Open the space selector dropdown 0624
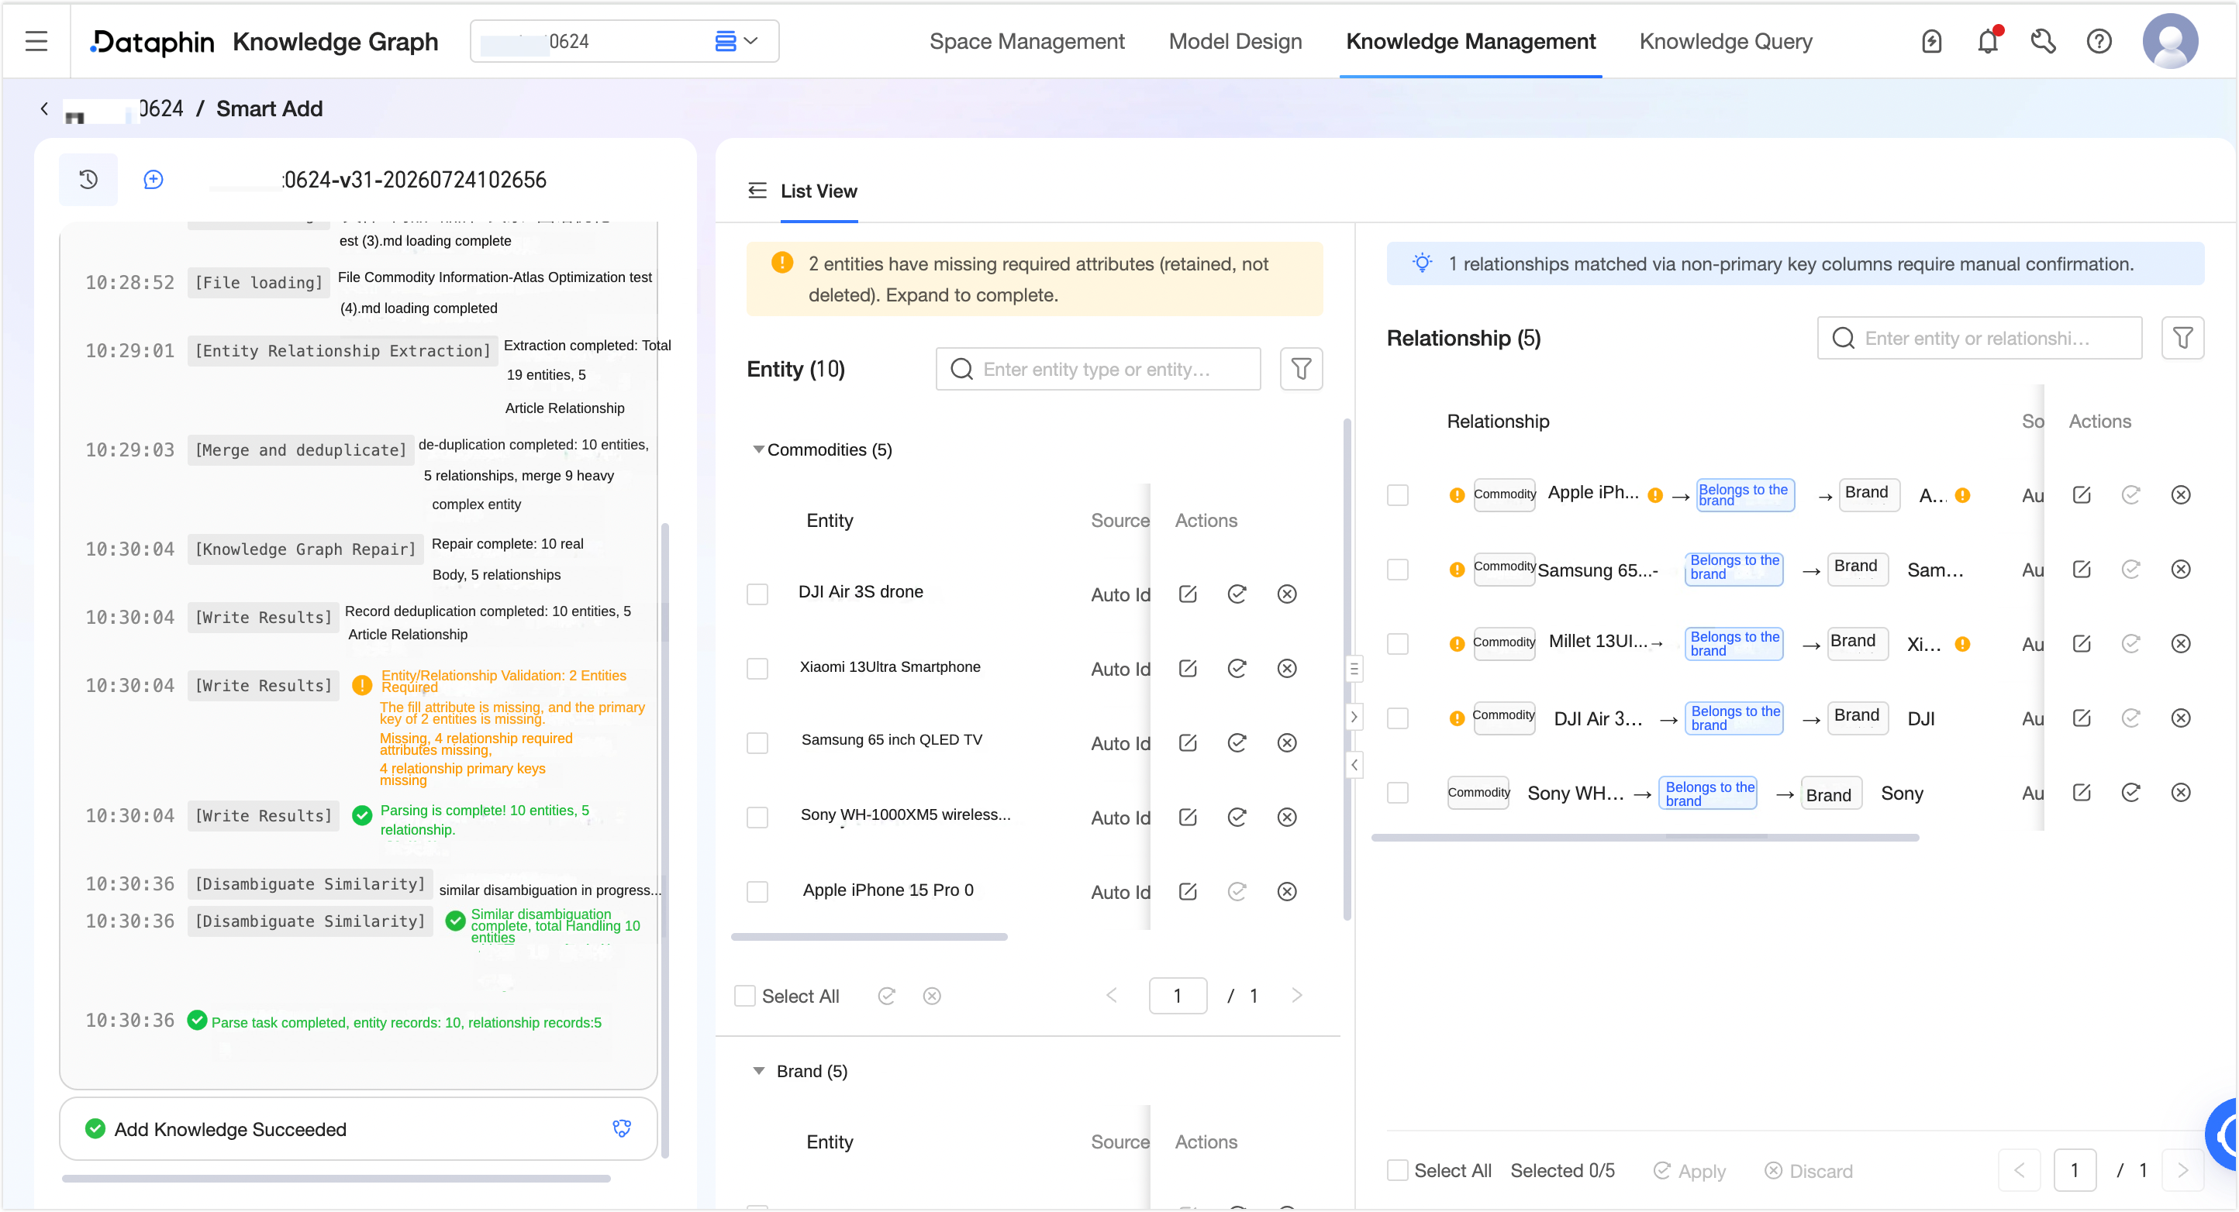2239x1212 pixels. (x=624, y=41)
